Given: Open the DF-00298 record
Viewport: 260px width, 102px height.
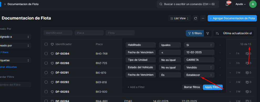Looking at the screenshot, I should [x=62, y=63].
